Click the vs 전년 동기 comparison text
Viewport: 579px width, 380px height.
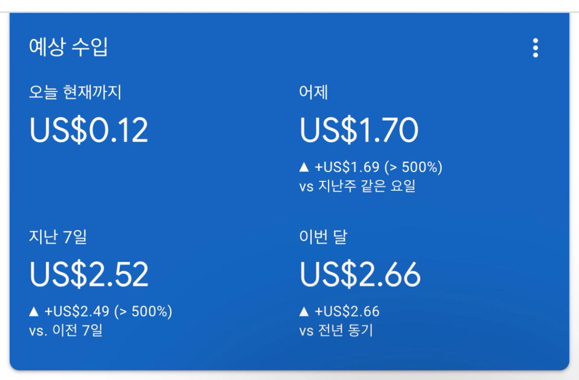[x=336, y=331]
